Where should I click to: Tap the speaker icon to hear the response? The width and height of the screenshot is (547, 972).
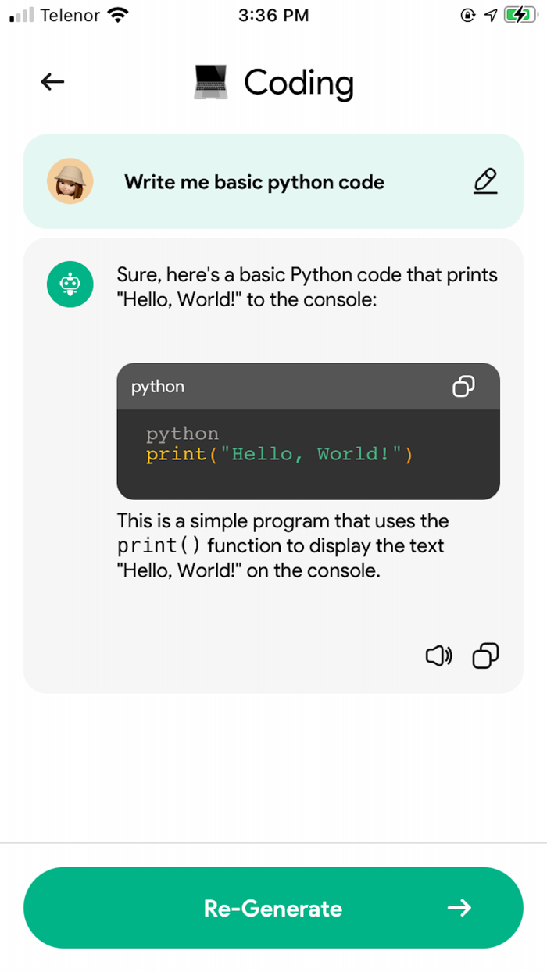pos(438,656)
